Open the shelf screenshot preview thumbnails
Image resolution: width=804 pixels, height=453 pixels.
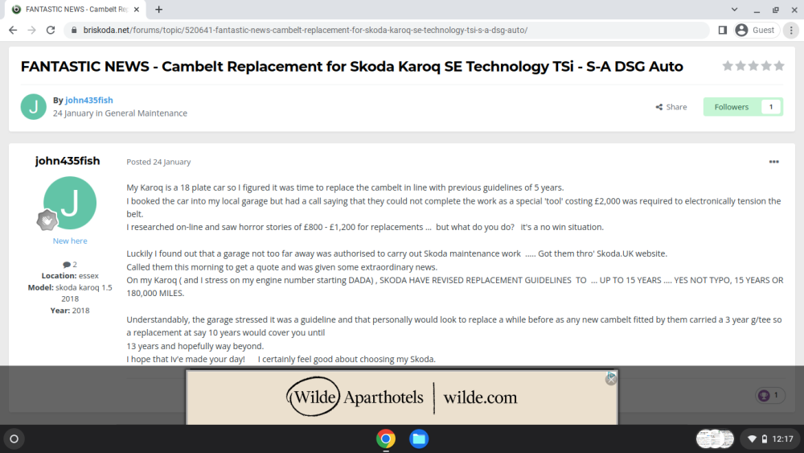(x=715, y=439)
